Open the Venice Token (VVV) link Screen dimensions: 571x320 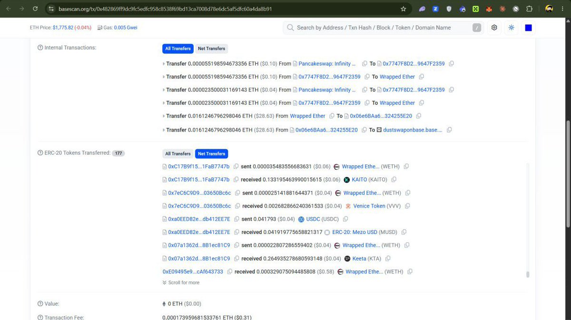[369, 206]
